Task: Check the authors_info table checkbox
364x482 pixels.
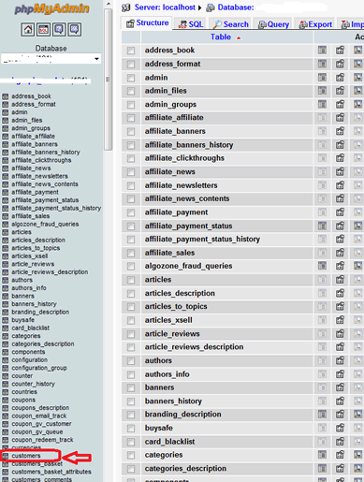Action: [x=131, y=374]
